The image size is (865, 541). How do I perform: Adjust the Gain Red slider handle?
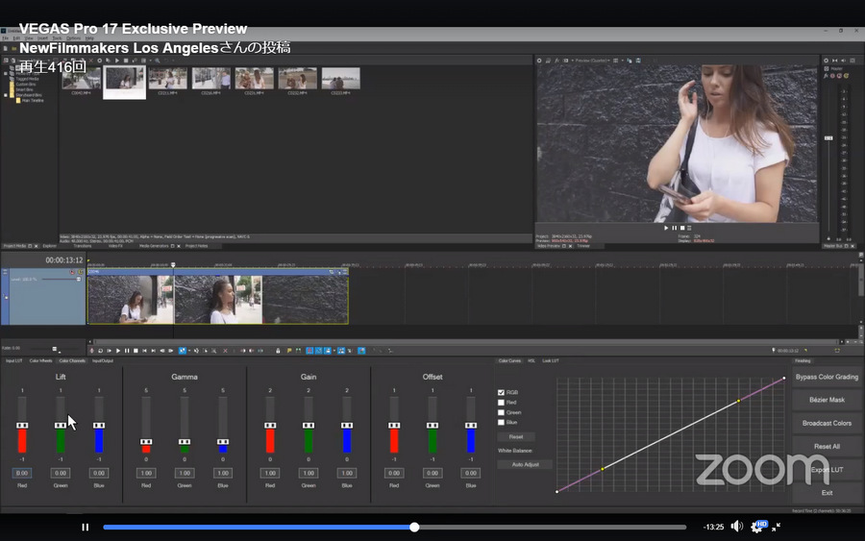[270, 425]
